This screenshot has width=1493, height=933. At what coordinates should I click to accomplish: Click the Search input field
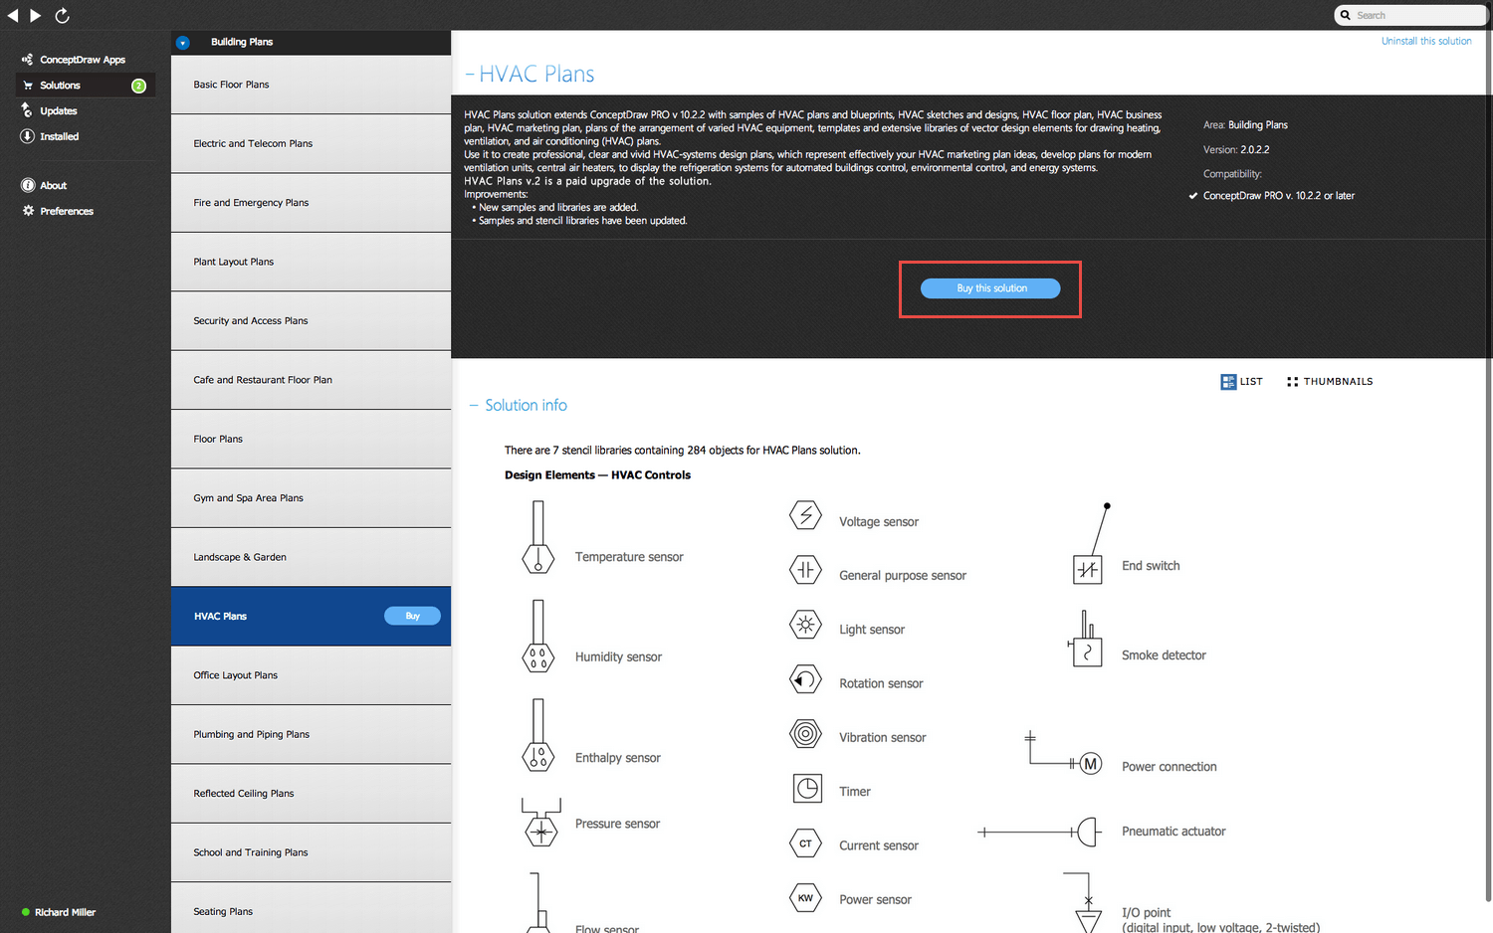click(1411, 15)
